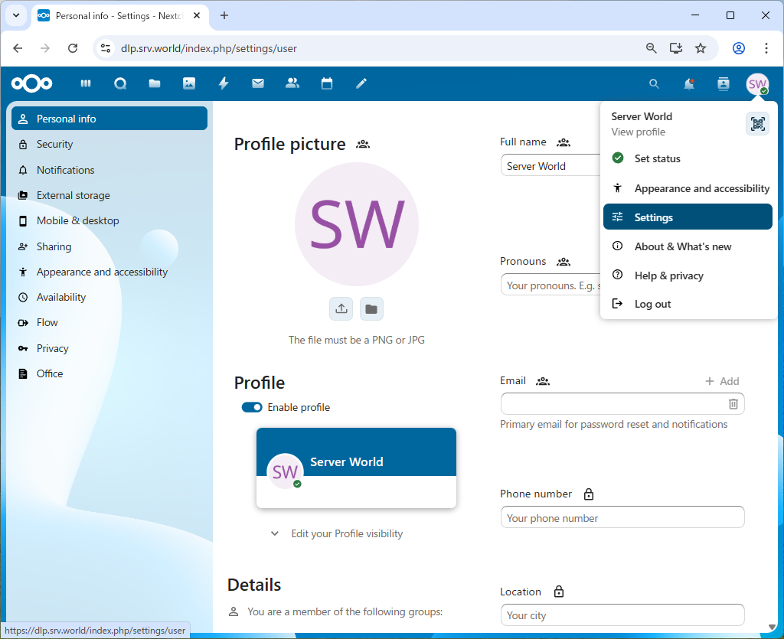
Task: Open Notifications settings section
Action: 109,170
